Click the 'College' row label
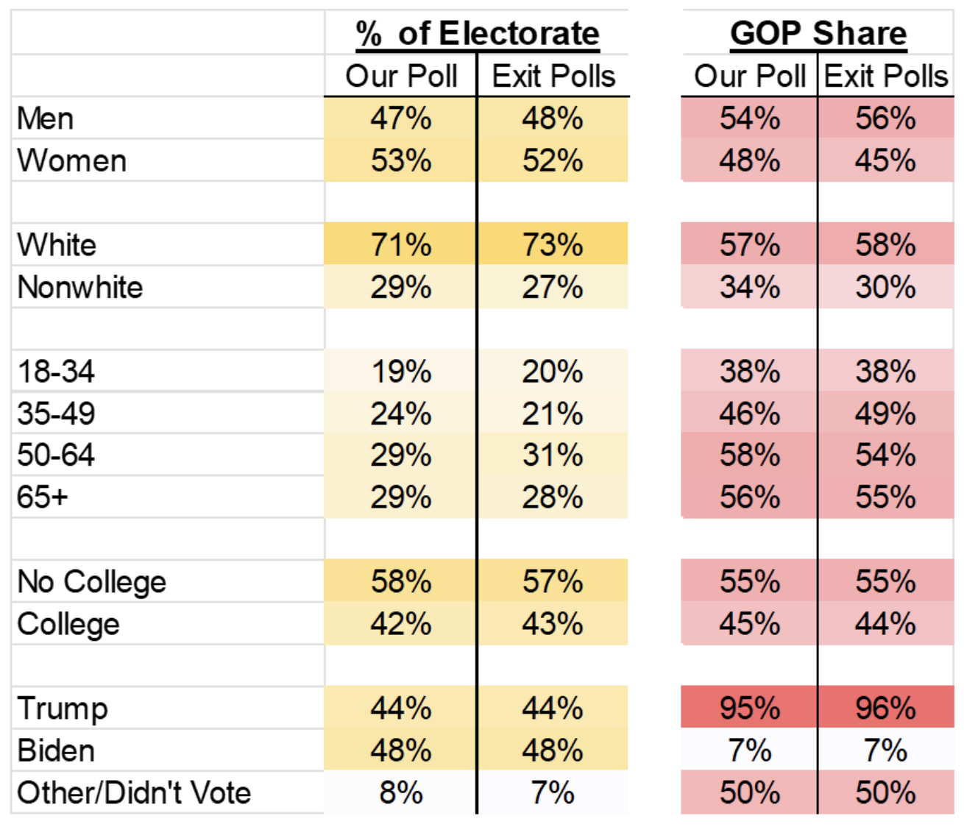This screenshot has width=964, height=827. tap(68, 625)
